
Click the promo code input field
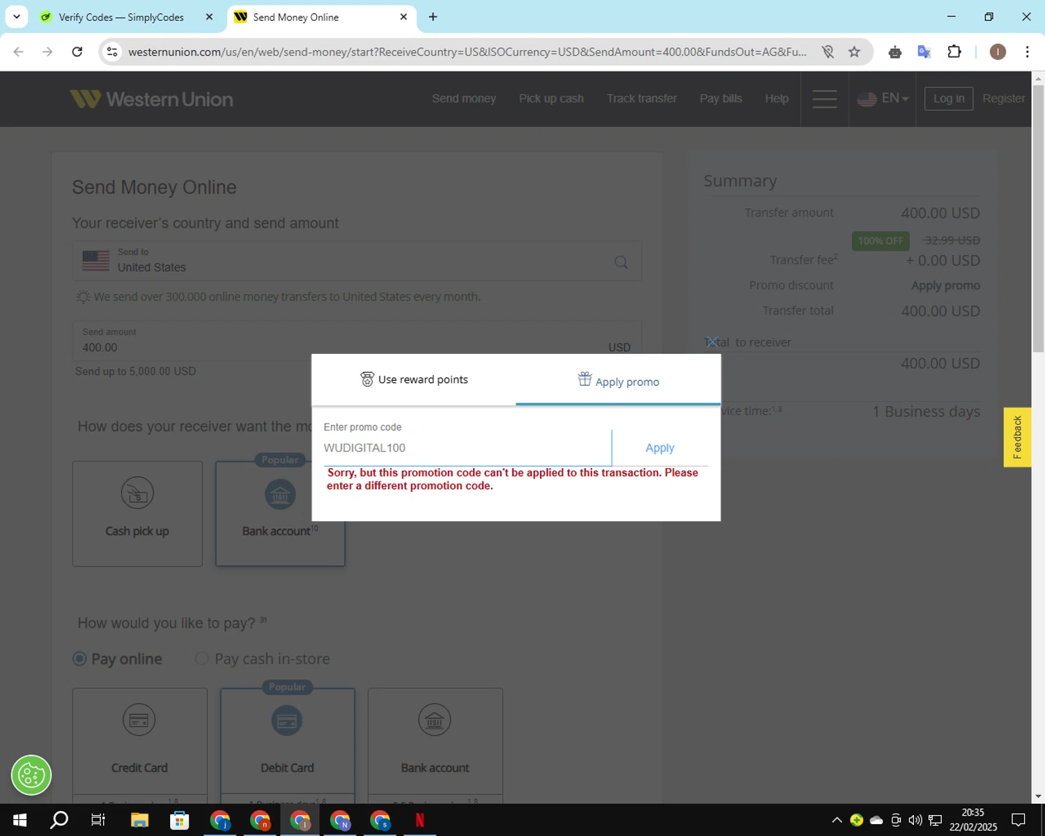point(467,448)
